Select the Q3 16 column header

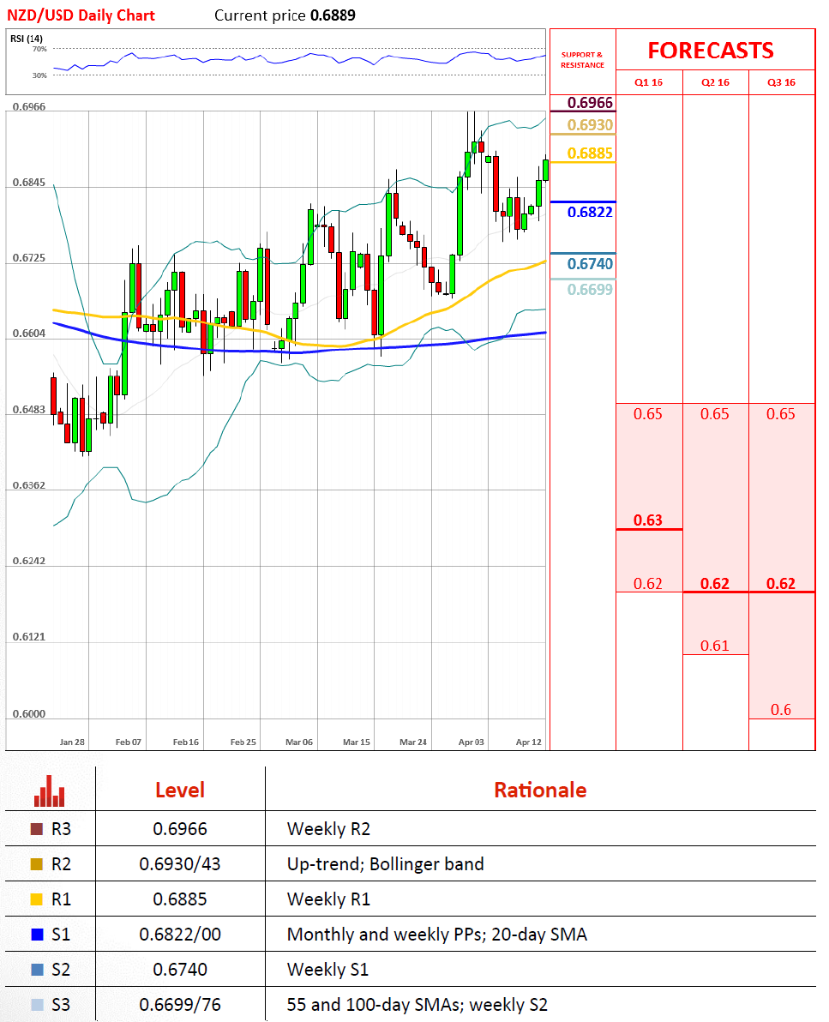[x=781, y=83]
